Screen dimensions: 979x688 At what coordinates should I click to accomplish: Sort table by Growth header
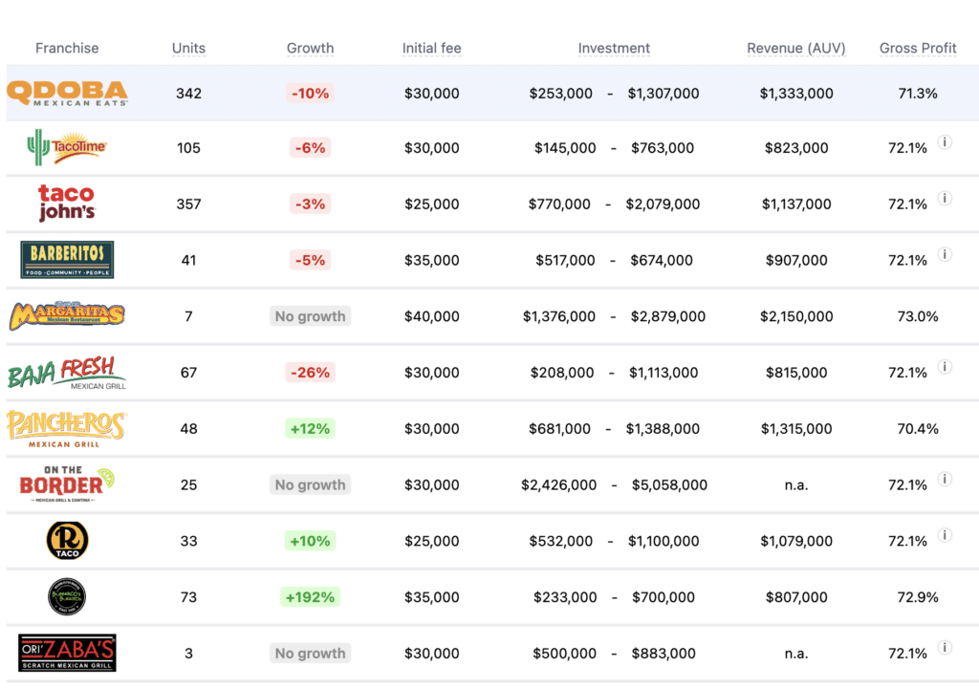[311, 48]
